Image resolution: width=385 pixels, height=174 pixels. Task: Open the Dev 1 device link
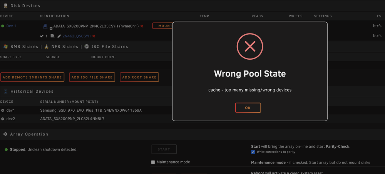11,26
